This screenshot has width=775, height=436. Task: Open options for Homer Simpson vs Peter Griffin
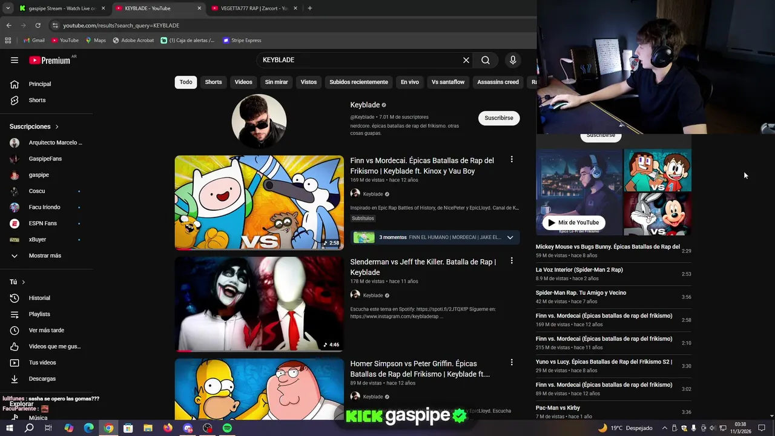point(512,362)
